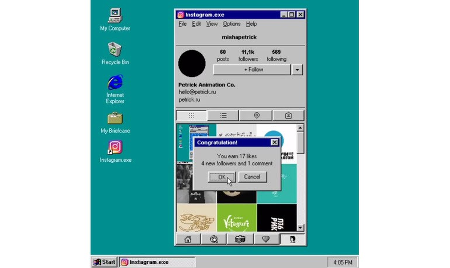Select the Instagram.exe desktop shortcut

[115, 151]
